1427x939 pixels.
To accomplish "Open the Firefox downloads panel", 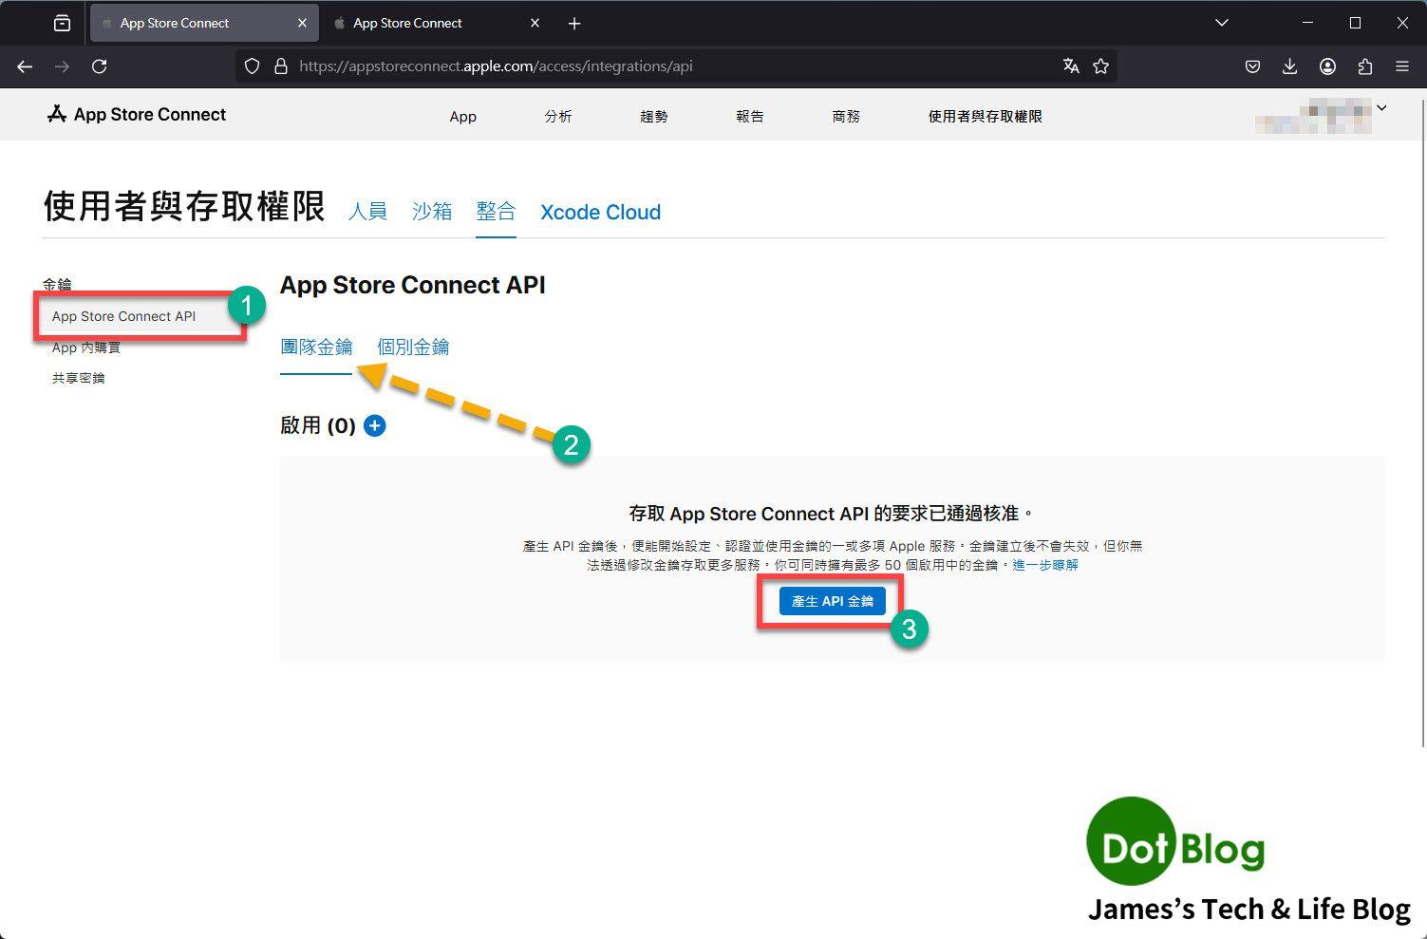I will click(x=1289, y=66).
